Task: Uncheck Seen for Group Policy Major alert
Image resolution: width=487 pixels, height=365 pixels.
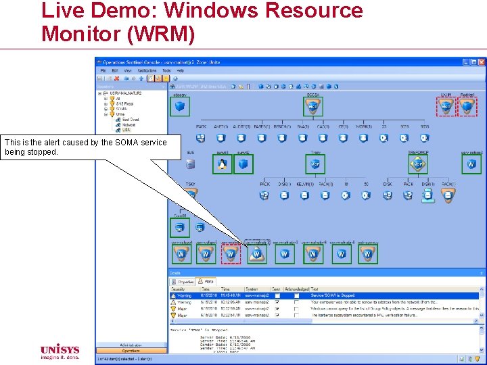Action: click(x=277, y=309)
